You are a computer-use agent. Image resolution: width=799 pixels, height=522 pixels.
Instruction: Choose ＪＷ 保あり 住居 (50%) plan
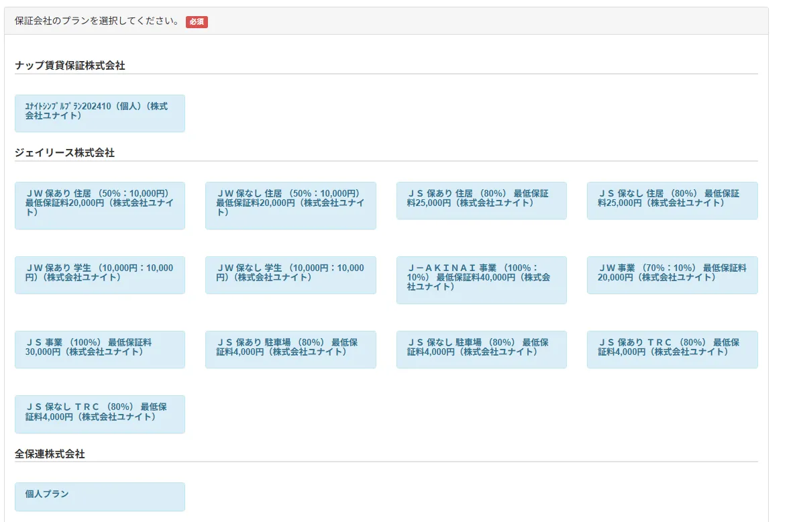coord(99,205)
